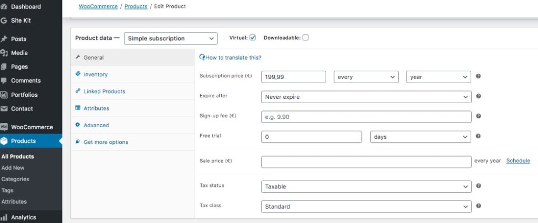This screenshot has height=223, width=538.
Task: Open Attributes submenu item under Products
Action: [14, 202]
